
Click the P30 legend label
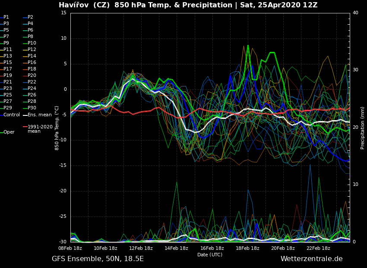pos(32,108)
